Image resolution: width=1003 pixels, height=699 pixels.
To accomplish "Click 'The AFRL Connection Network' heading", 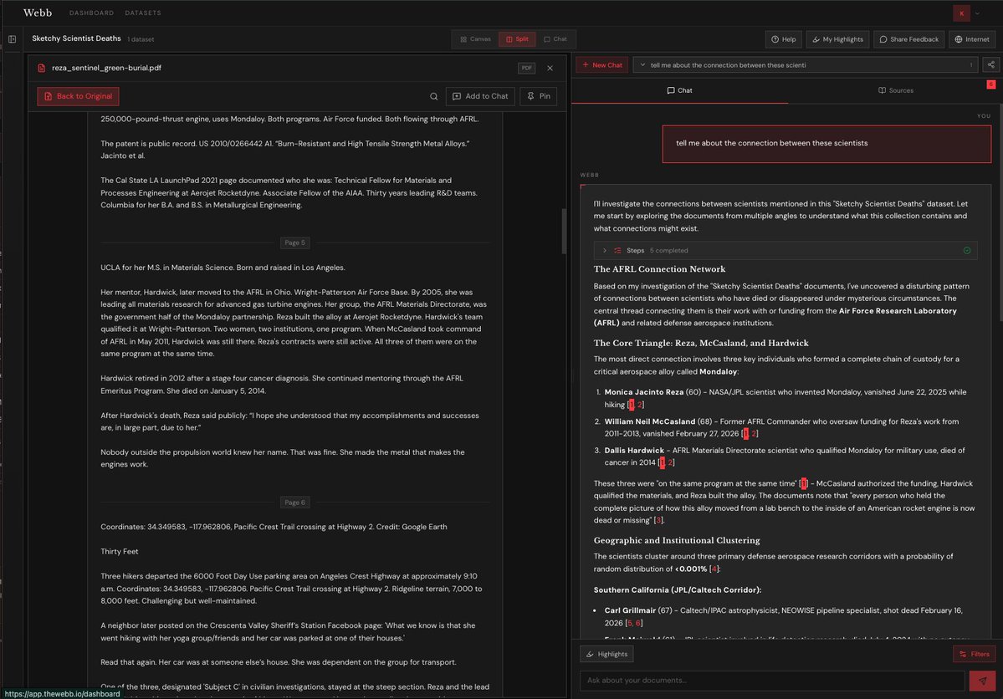I will click(x=659, y=269).
